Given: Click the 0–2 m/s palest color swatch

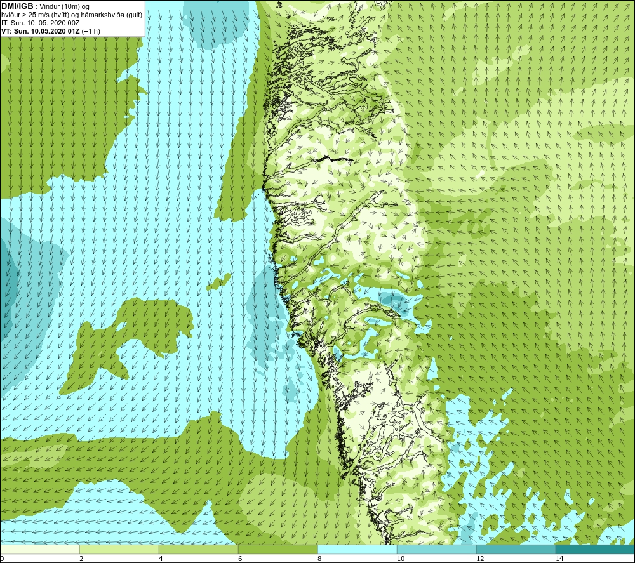Looking at the screenshot, I should pyautogui.click(x=39, y=549).
